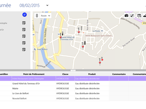Select the Novotel Belfort row
The width and height of the screenshot is (146, 109).
tap(73, 98)
